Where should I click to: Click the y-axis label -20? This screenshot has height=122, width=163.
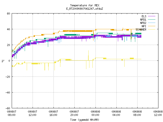(8, 77)
